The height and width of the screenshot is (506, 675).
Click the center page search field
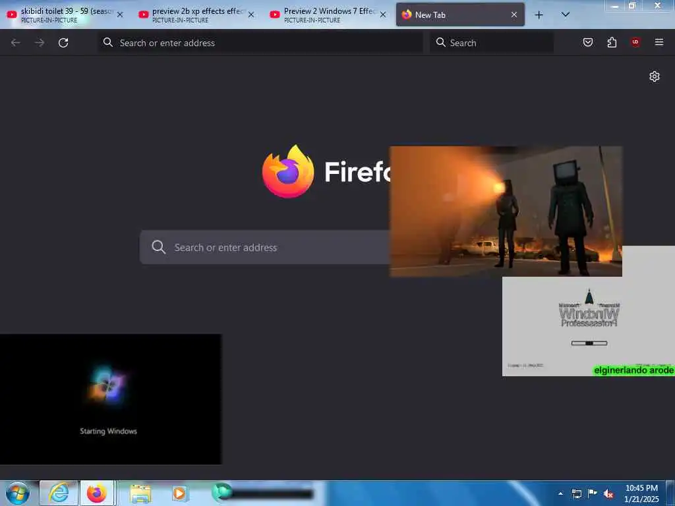click(x=265, y=248)
